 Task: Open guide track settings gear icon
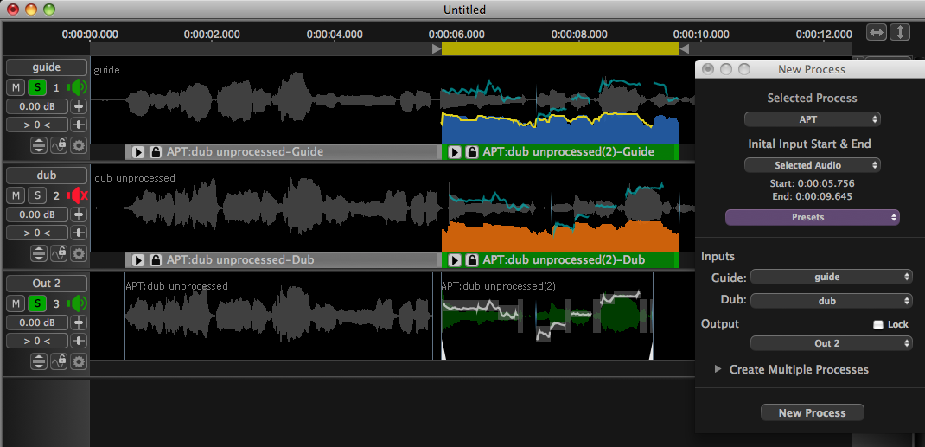[x=79, y=145]
